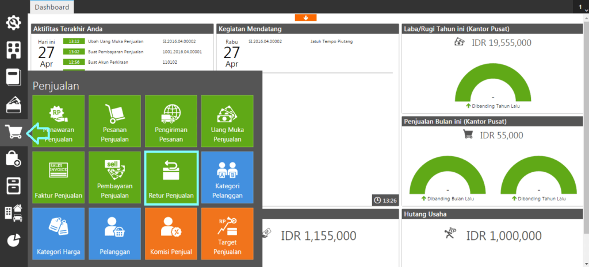Open Target Penjualan tile
The image size is (589, 267).
pos(227,233)
